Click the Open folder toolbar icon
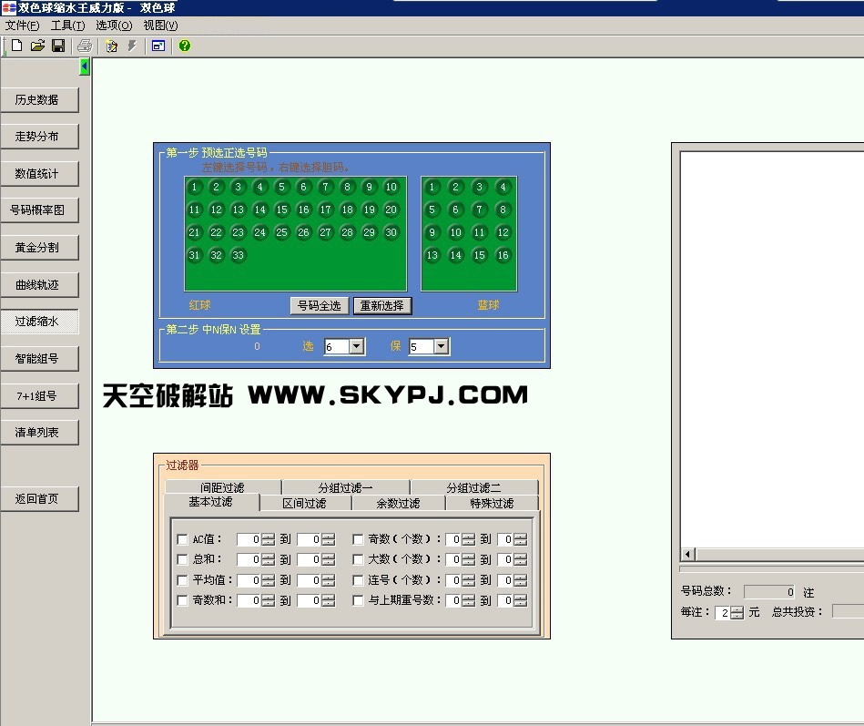Screen dimensions: 864x726 click(37, 46)
